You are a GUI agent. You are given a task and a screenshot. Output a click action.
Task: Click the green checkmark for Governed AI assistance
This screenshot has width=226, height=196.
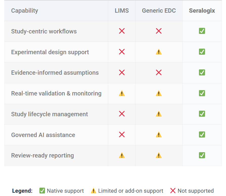201,134
